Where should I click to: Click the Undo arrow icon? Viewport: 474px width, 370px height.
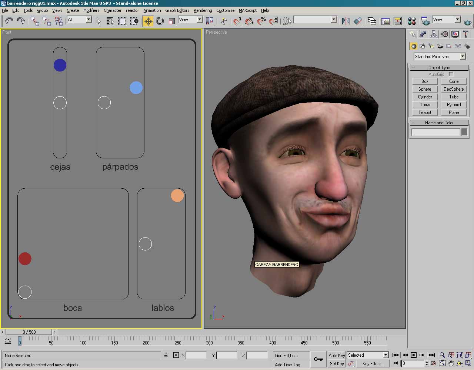(x=9, y=21)
